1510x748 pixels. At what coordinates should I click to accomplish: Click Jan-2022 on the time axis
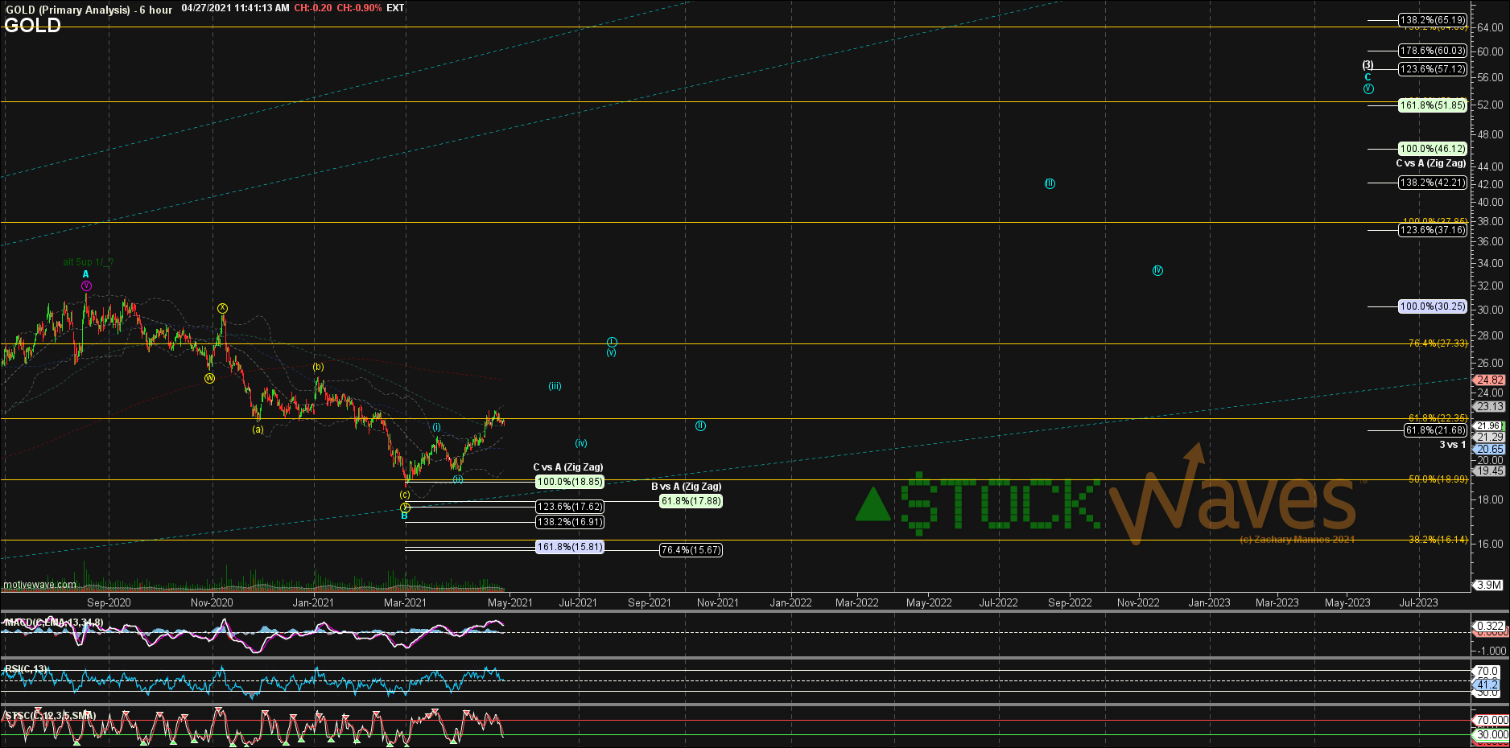[790, 602]
